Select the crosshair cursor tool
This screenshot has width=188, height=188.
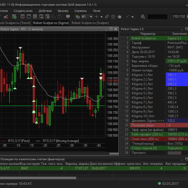tap(97, 17)
